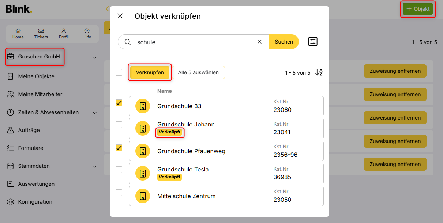
Task: Click the building icon of Grundschule 33
Action: coord(143,106)
